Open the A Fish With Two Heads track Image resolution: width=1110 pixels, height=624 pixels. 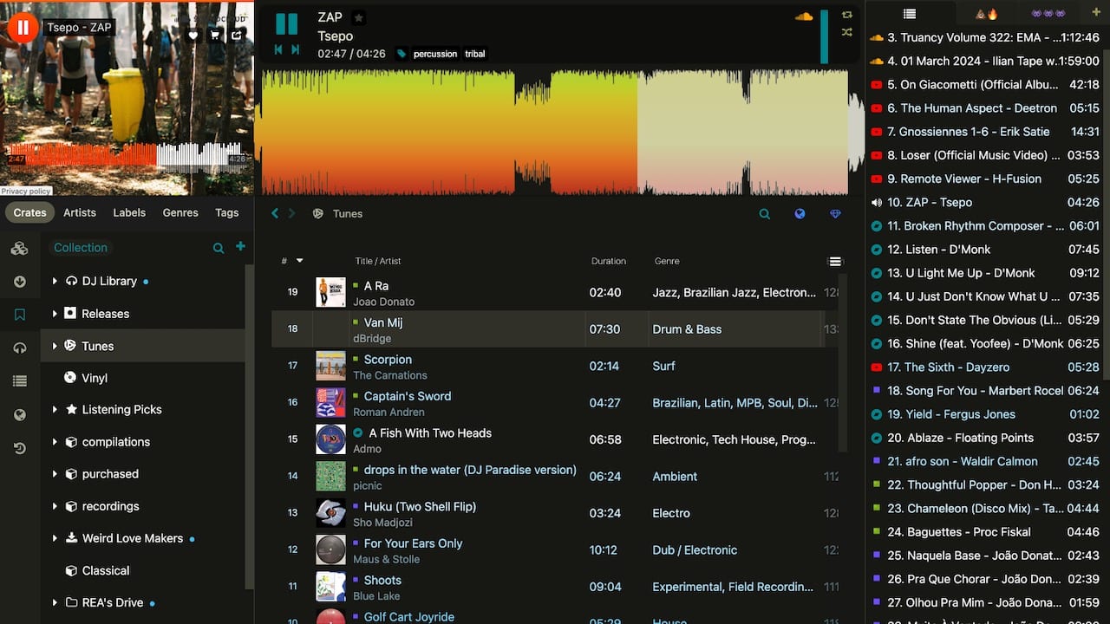(430, 432)
